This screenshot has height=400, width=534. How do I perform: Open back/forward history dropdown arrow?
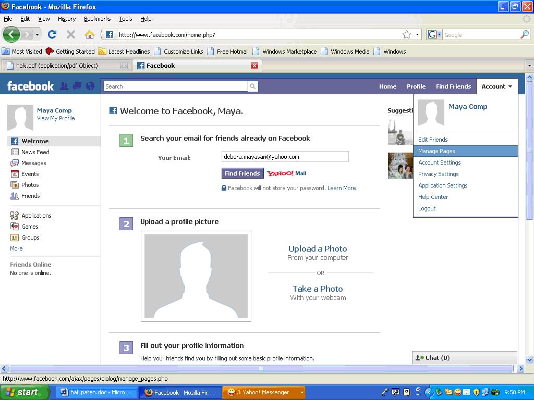click(37, 34)
